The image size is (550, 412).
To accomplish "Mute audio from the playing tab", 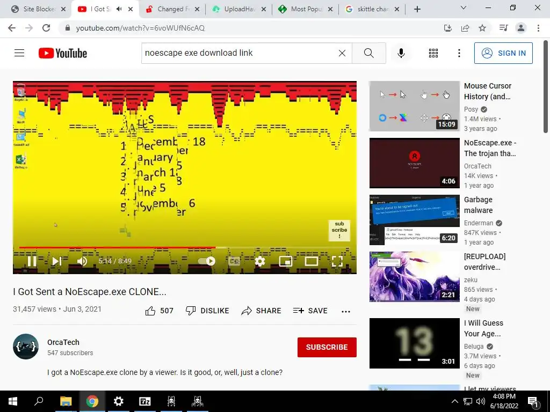I will [x=119, y=9].
